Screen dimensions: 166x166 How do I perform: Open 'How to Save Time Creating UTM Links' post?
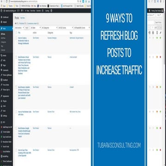(x=24, y=153)
